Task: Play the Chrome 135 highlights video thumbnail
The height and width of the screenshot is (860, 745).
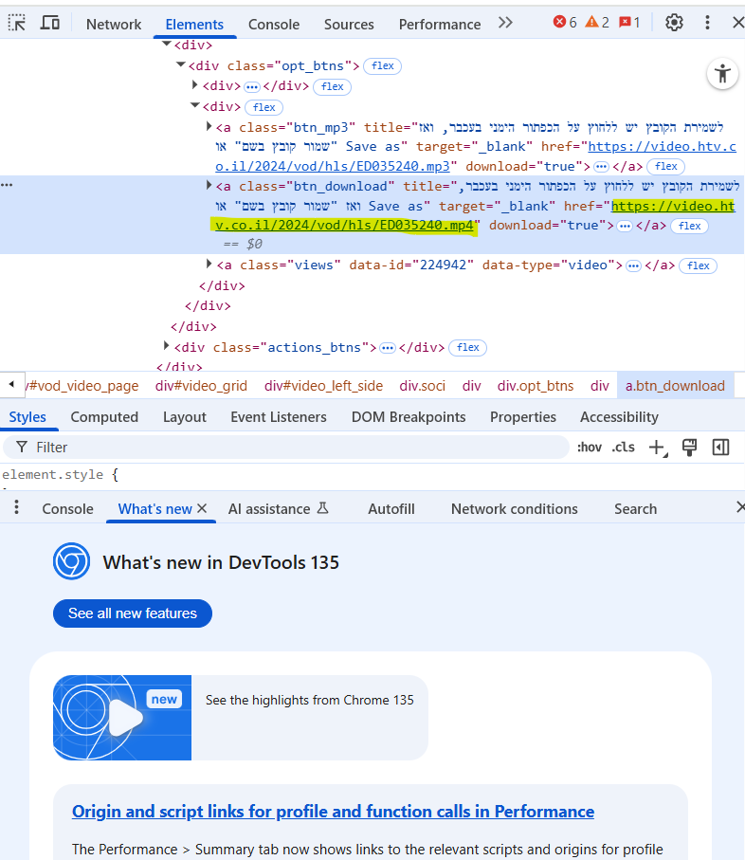Action: coord(122,718)
